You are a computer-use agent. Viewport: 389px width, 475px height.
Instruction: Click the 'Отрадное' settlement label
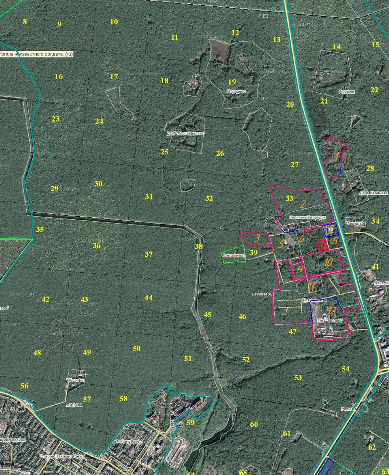click(236, 91)
